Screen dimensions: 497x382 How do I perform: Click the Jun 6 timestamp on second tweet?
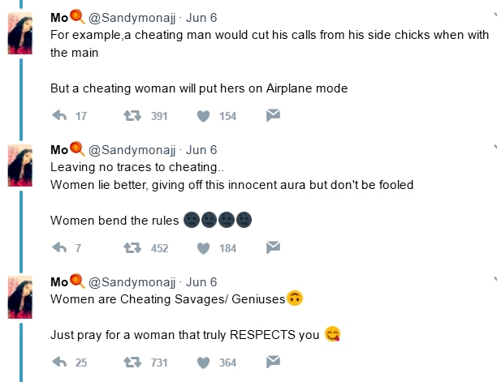coord(202,149)
